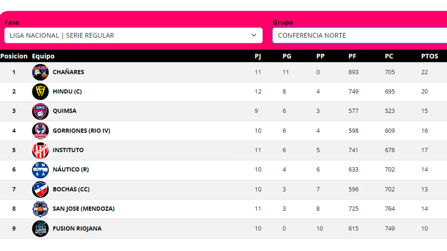Click the Equipo column header

tap(43, 56)
